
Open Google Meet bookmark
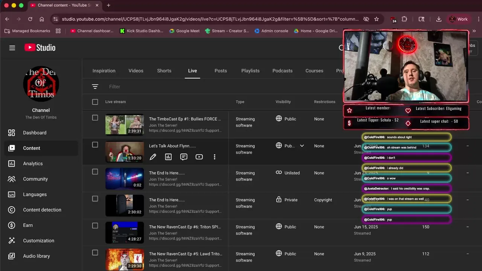(185, 31)
